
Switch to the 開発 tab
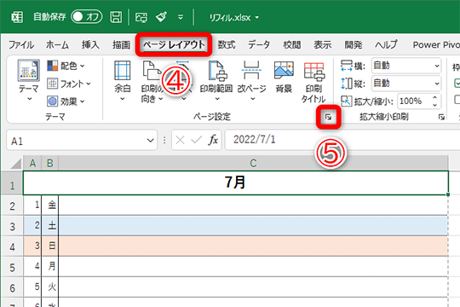(x=354, y=45)
